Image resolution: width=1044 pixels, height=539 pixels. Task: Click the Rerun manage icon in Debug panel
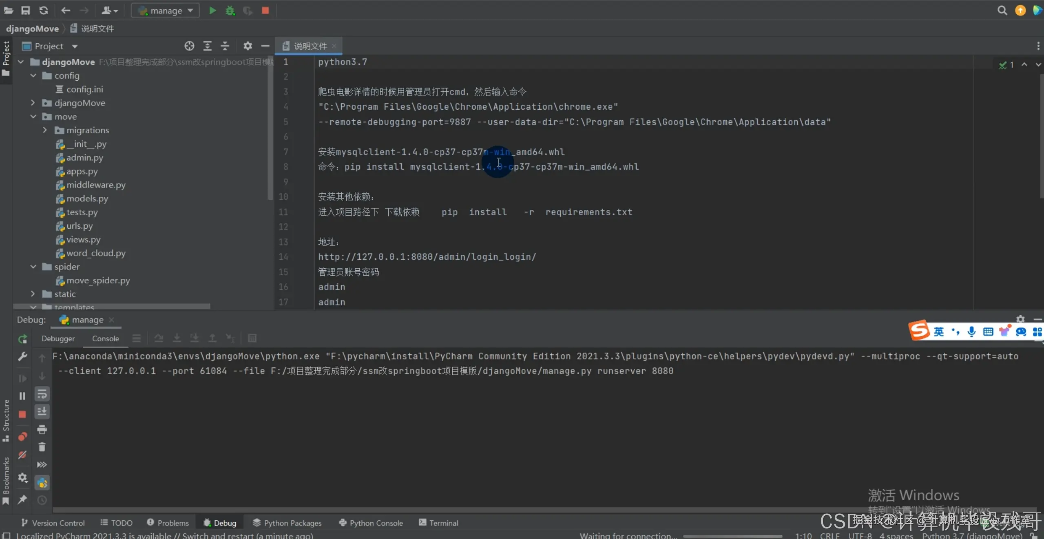[22, 339]
